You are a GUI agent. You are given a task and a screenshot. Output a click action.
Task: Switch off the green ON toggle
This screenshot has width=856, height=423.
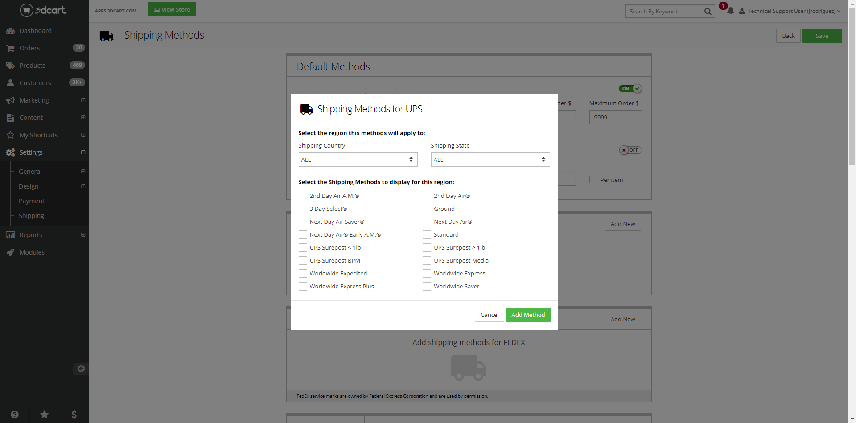click(x=630, y=89)
